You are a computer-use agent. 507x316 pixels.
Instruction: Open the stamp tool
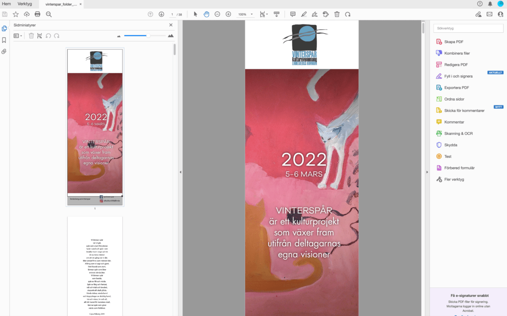pyautogui.click(x=326, y=14)
